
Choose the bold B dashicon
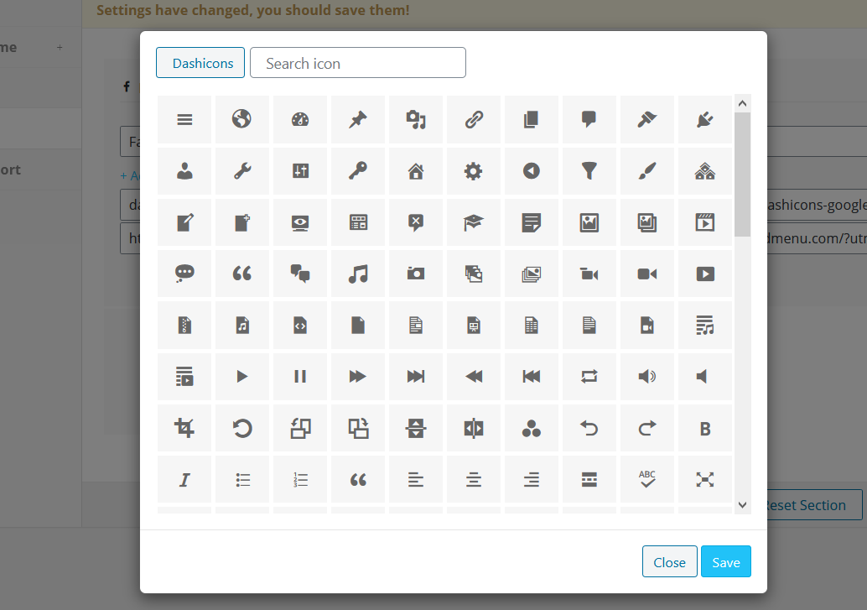pos(705,428)
